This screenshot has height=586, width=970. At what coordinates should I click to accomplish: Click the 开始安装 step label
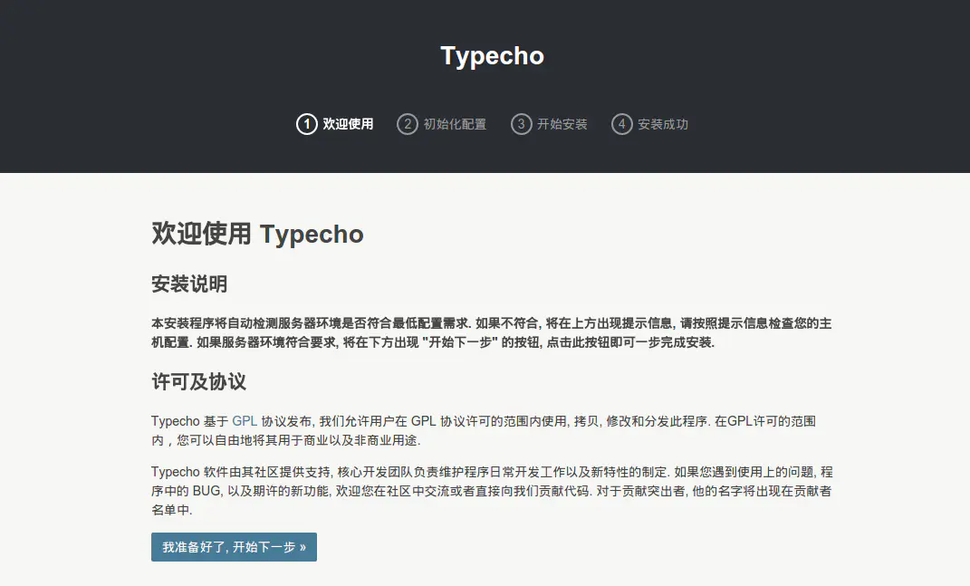click(562, 124)
